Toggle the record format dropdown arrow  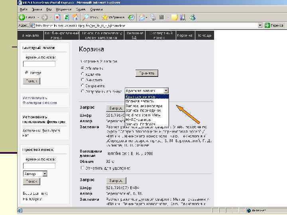pyautogui.click(x=166, y=91)
